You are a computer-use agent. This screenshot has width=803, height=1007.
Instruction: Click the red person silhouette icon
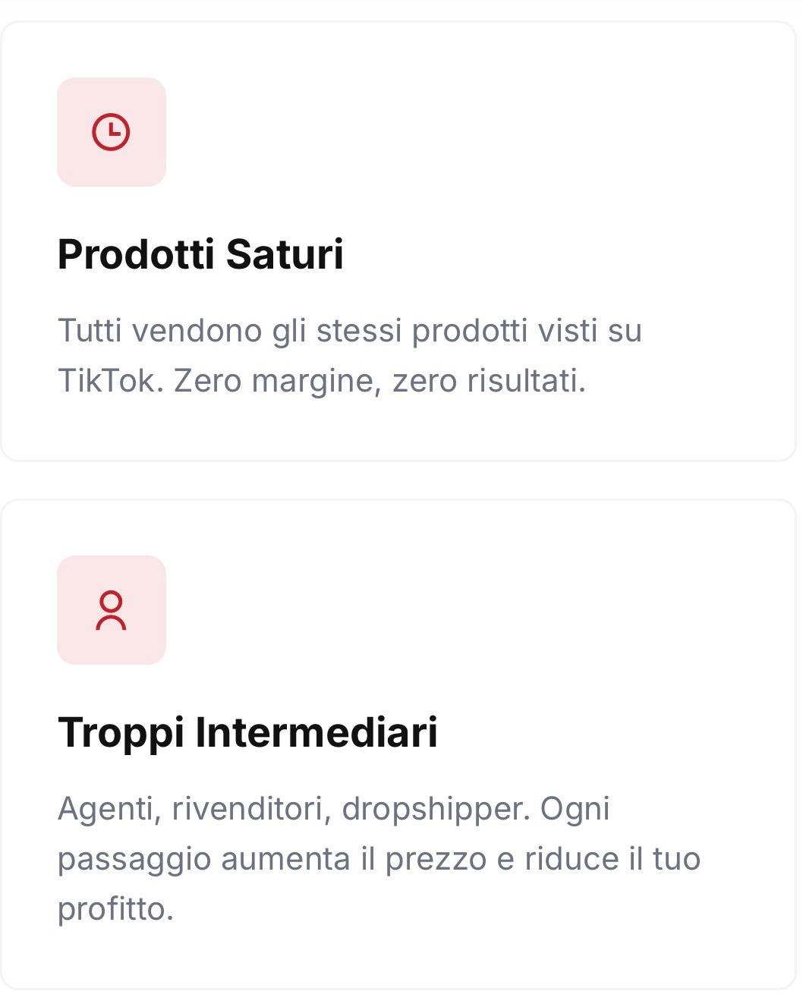coord(112,610)
